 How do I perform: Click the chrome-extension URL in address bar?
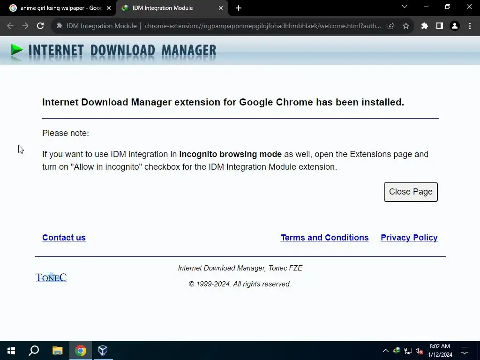[262, 26]
